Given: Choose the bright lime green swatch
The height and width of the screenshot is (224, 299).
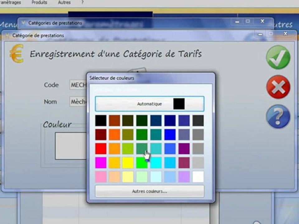Looking at the screenshot, I should (142, 163).
